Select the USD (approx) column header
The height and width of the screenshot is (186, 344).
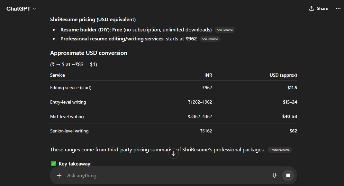coord(283,75)
